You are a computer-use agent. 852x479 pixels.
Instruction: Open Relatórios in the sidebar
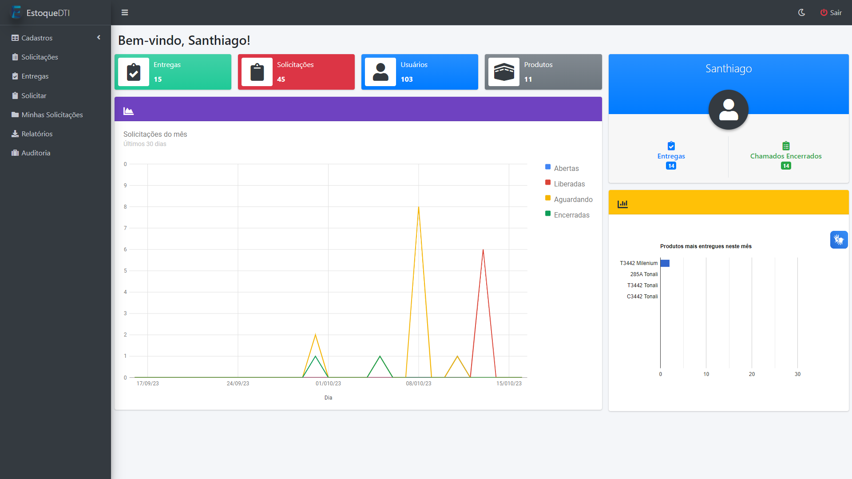click(x=55, y=134)
